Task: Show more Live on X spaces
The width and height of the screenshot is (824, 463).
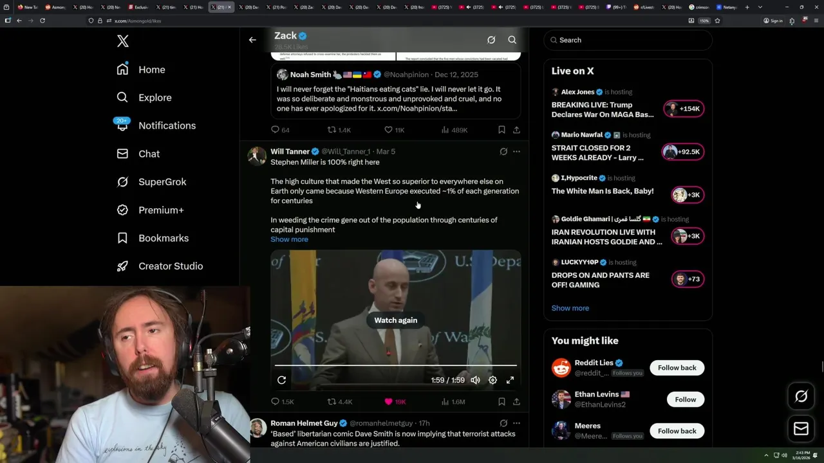Action: coord(570,308)
